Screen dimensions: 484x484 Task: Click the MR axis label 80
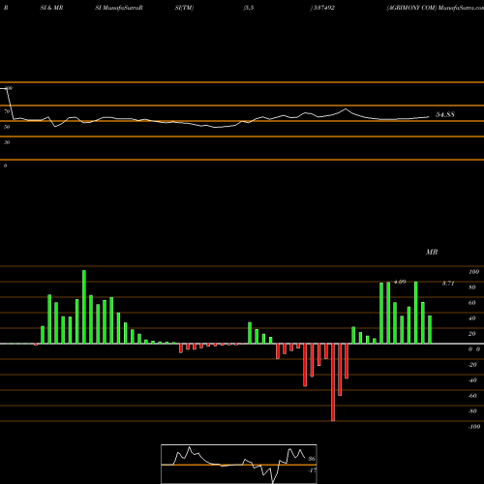coord(472,287)
